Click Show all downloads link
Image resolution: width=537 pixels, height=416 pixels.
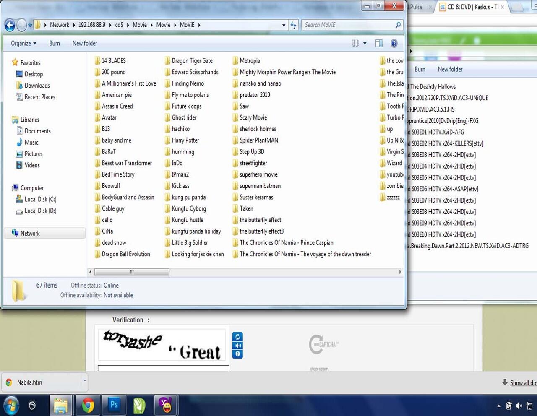coord(523,383)
